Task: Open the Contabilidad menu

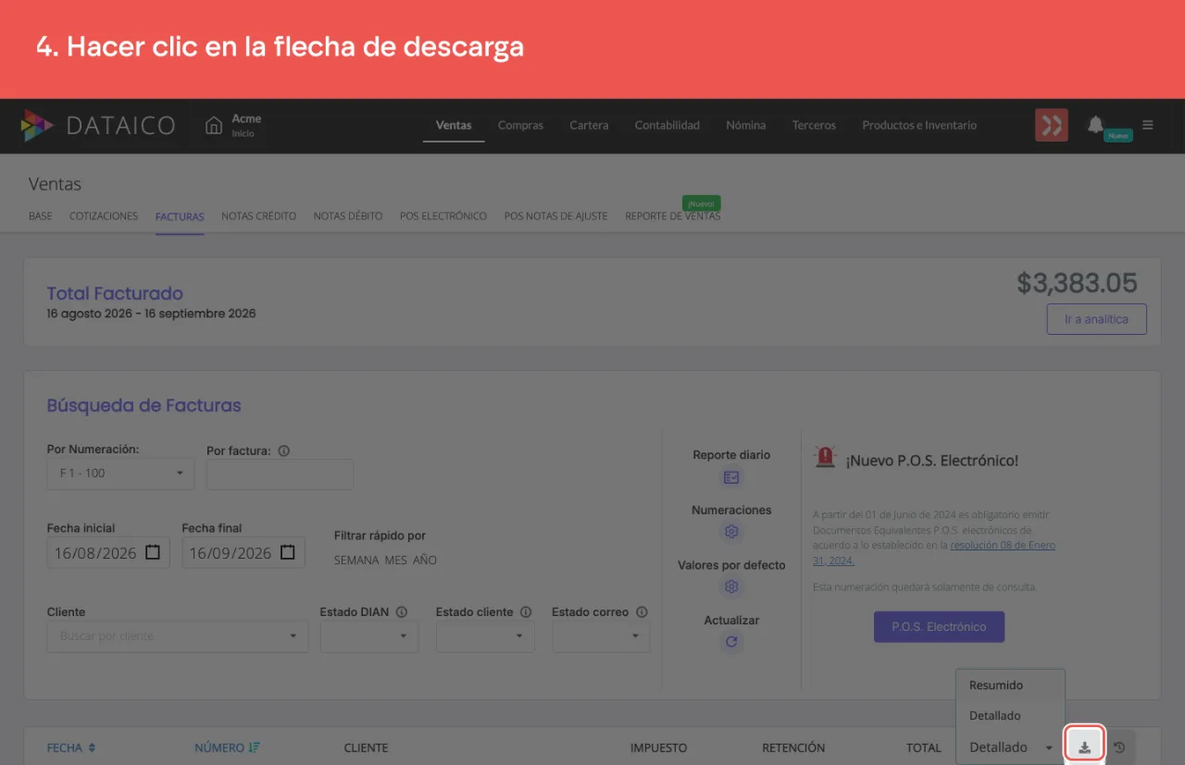Action: [x=667, y=125]
